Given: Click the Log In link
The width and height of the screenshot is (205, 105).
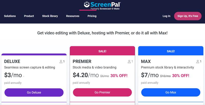Looking at the screenshot, I should [x=166, y=16].
